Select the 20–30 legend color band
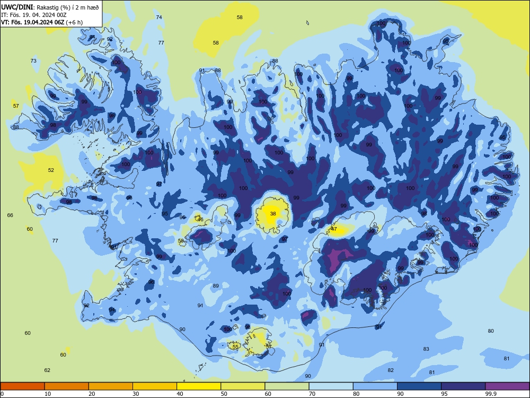Image resolution: width=530 pixels, height=398 pixels. click(111, 386)
